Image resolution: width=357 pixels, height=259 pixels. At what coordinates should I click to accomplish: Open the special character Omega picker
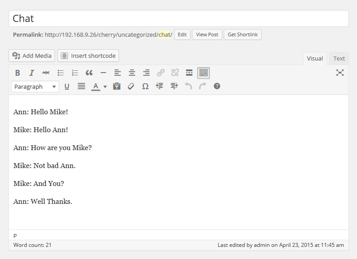pos(145,86)
